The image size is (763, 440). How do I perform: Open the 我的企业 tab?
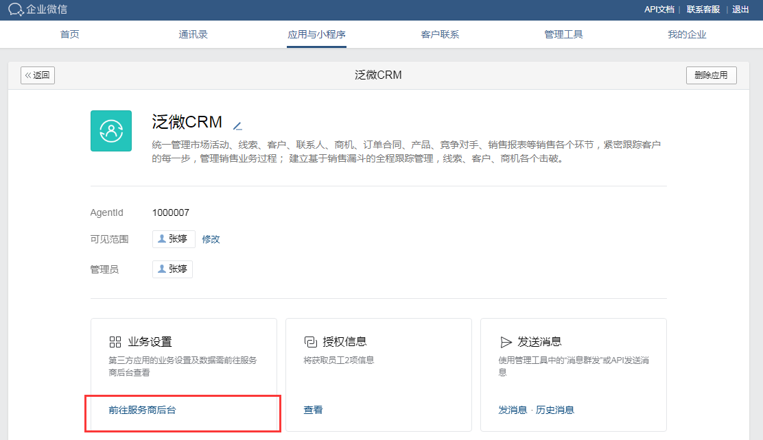pos(687,34)
